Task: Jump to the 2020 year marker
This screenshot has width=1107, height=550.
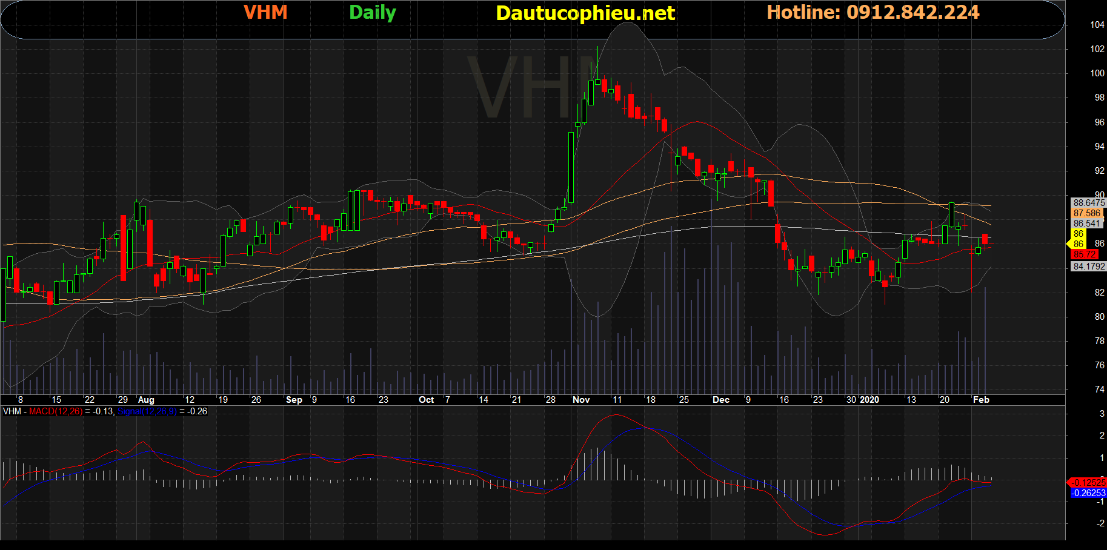Action: [x=869, y=400]
